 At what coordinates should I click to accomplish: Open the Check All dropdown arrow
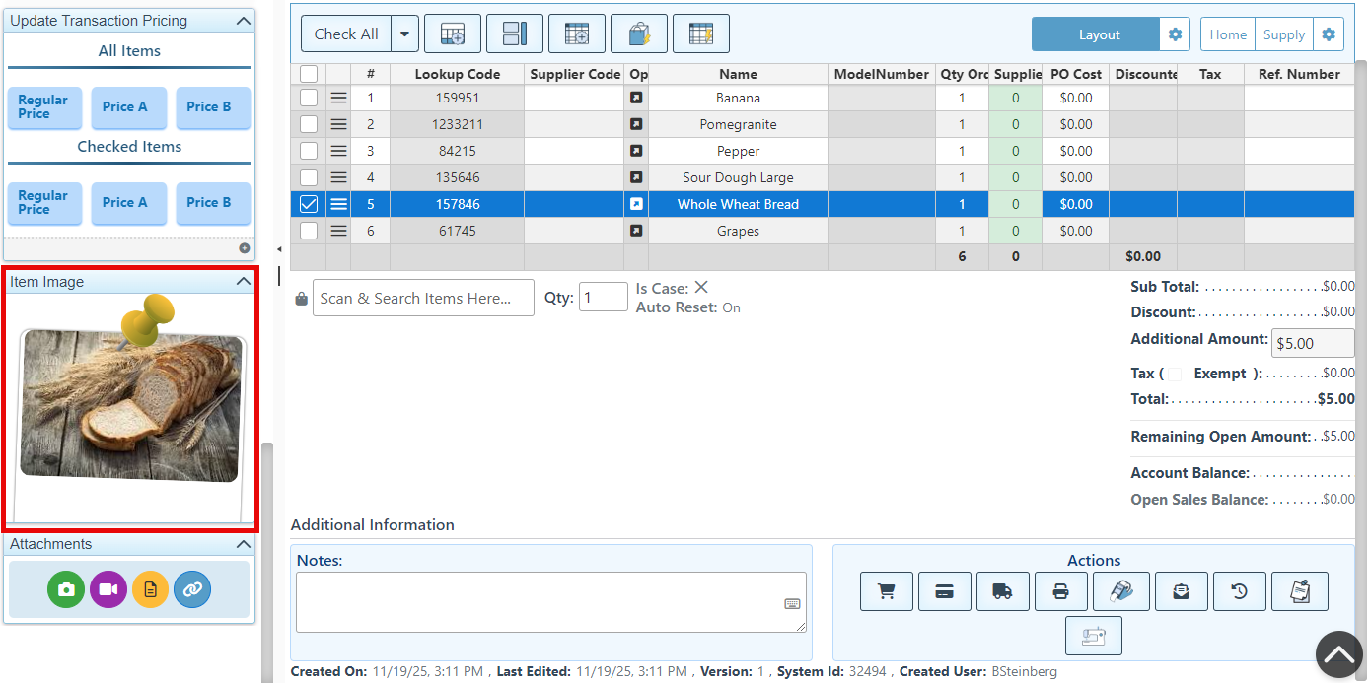click(x=404, y=34)
